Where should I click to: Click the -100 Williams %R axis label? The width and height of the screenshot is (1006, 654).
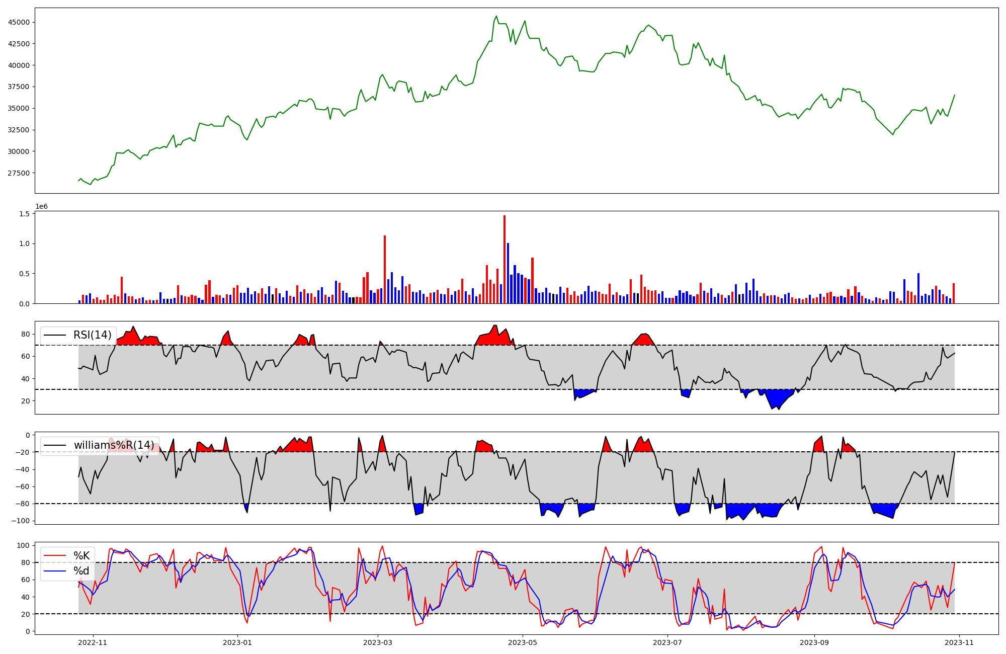21,521
